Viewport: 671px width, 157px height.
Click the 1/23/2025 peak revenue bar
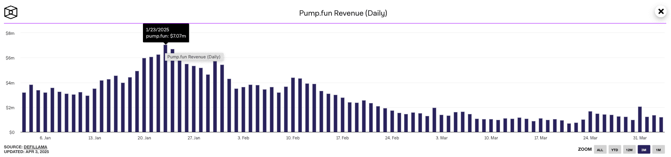point(165,88)
